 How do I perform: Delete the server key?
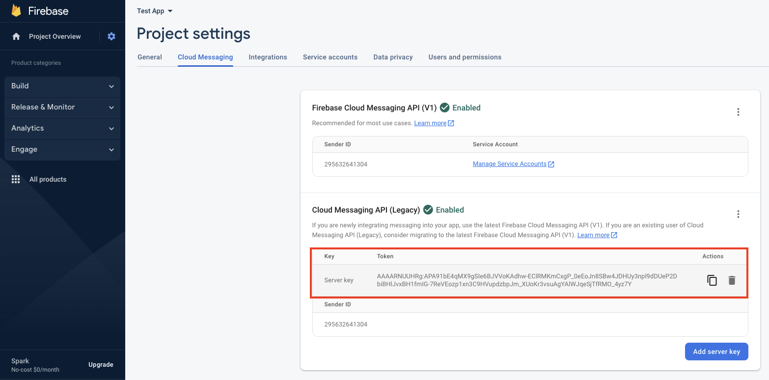(732, 280)
